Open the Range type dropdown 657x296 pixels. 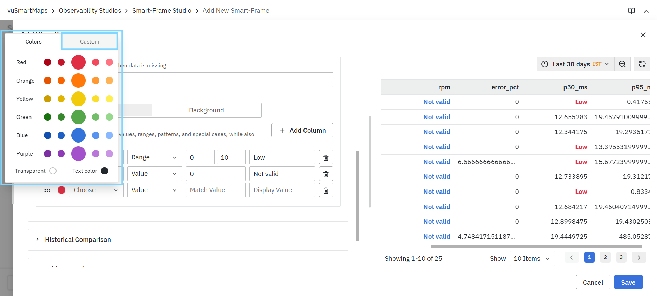coord(154,157)
